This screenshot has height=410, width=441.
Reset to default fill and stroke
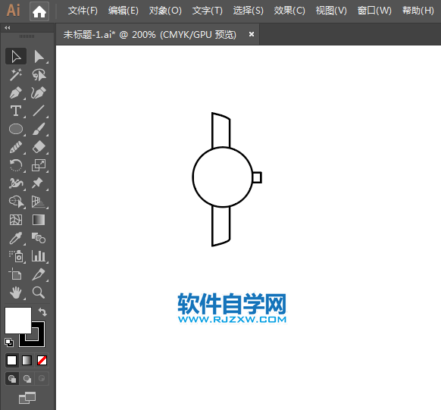point(9,343)
